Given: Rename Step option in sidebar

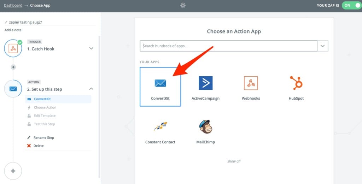Looking at the screenshot, I should click(x=43, y=138).
